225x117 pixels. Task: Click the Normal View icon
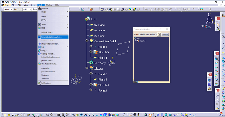coord(97,115)
